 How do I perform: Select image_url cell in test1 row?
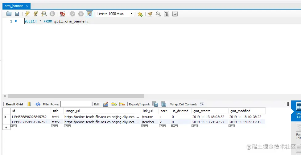tap(102, 117)
